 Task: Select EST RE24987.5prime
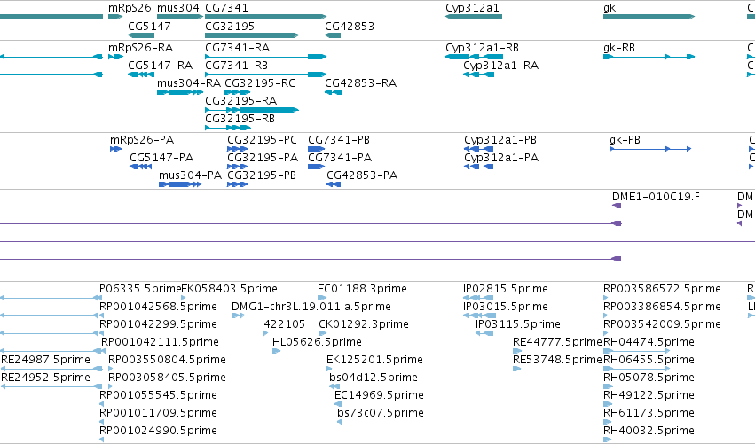51,370
